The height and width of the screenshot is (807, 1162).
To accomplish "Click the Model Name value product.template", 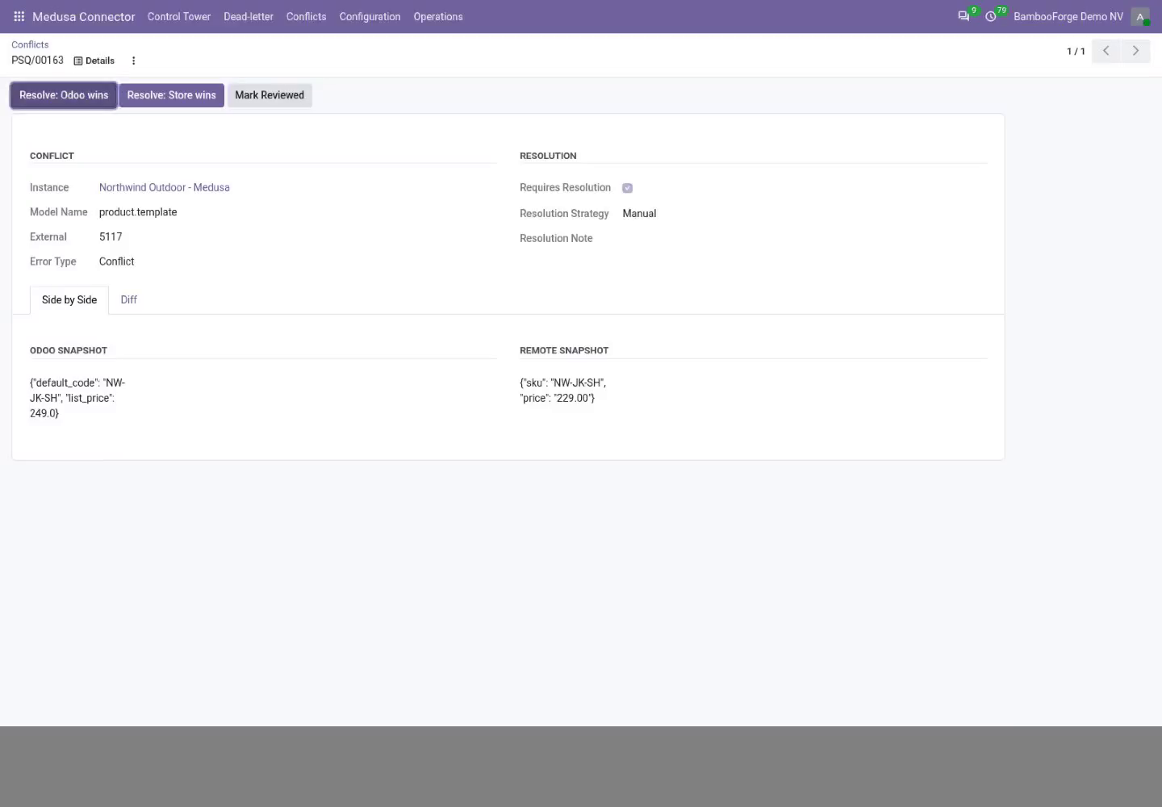I will coord(138,212).
